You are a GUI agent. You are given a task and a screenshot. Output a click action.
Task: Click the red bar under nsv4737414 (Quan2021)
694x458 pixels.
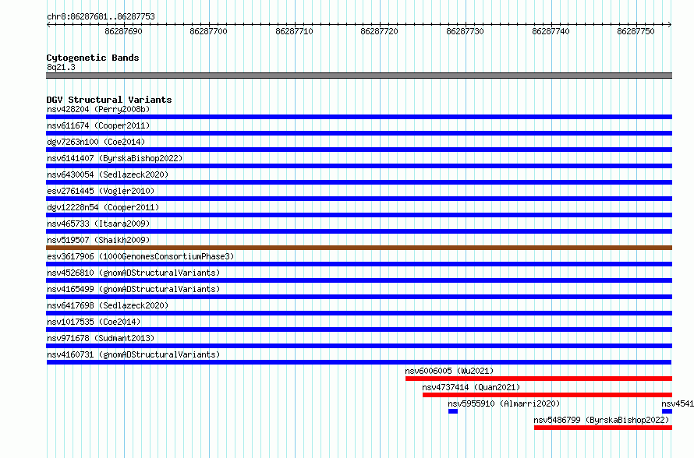pos(547,395)
